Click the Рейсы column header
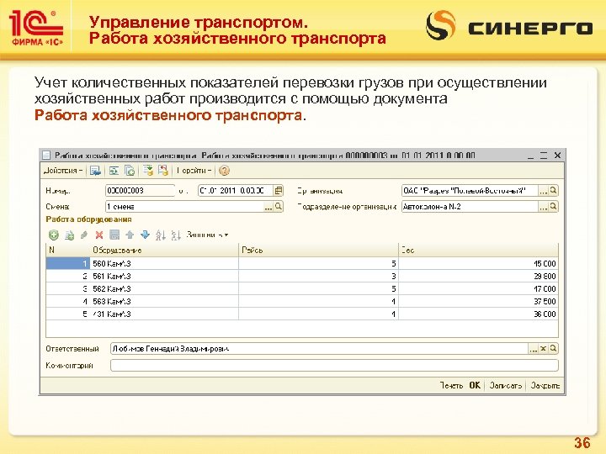The image size is (606, 454). pos(318,251)
